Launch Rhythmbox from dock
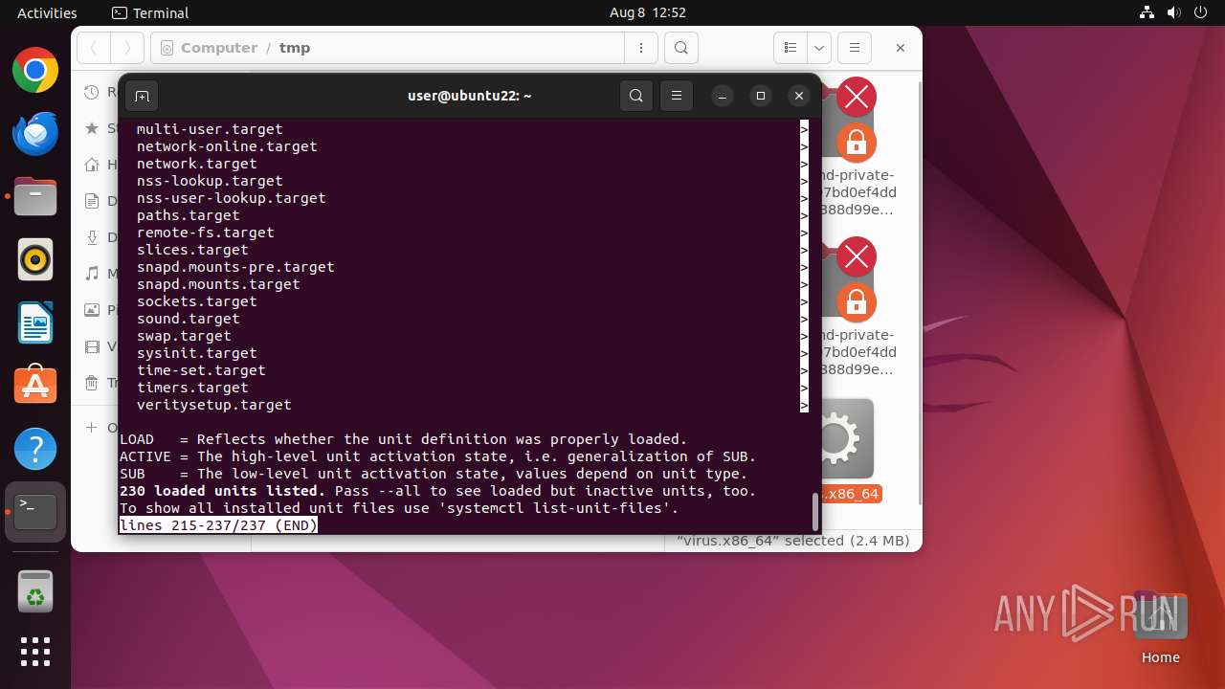This screenshot has width=1225, height=689. (35, 259)
